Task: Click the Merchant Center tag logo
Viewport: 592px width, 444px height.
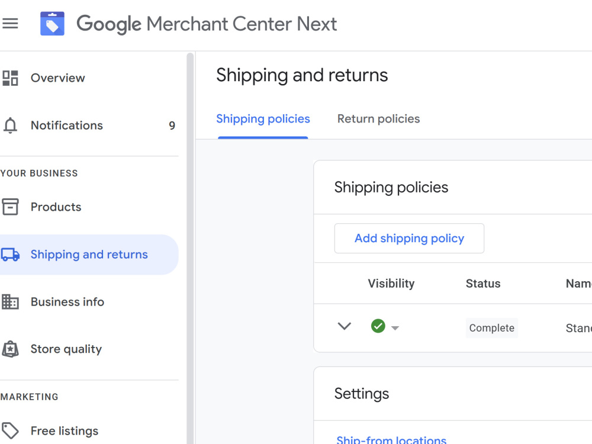Action: [53, 24]
